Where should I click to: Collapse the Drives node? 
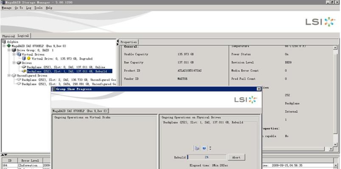[x=14, y=63]
